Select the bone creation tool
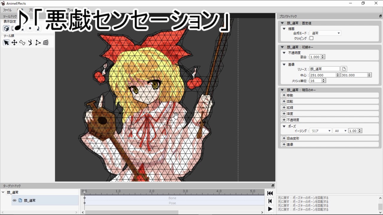The height and width of the screenshot is (215, 383). 22,43
